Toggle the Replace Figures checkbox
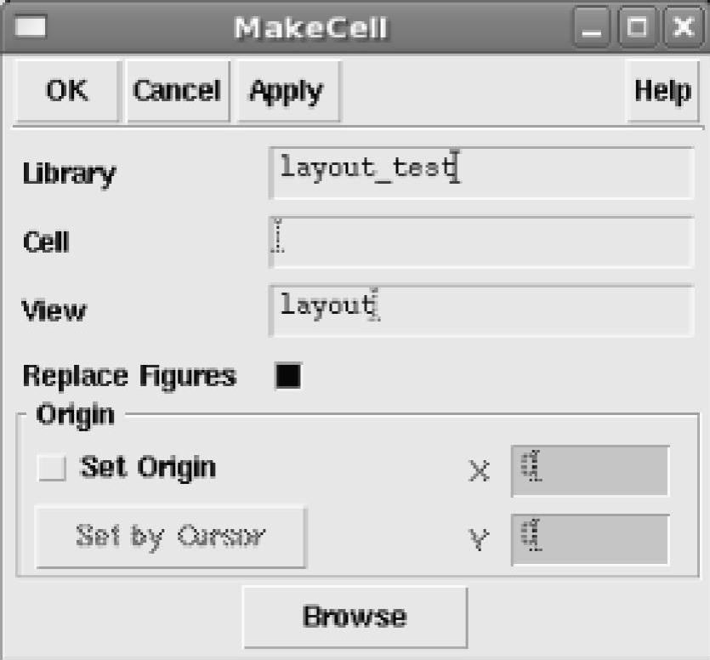The height and width of the screenshot is (660, 710). tap(288, 376)
